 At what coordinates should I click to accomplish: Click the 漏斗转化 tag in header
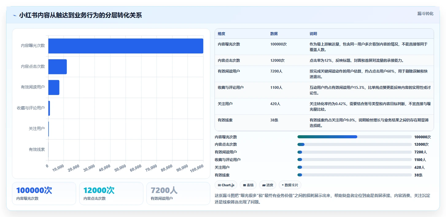425,14
